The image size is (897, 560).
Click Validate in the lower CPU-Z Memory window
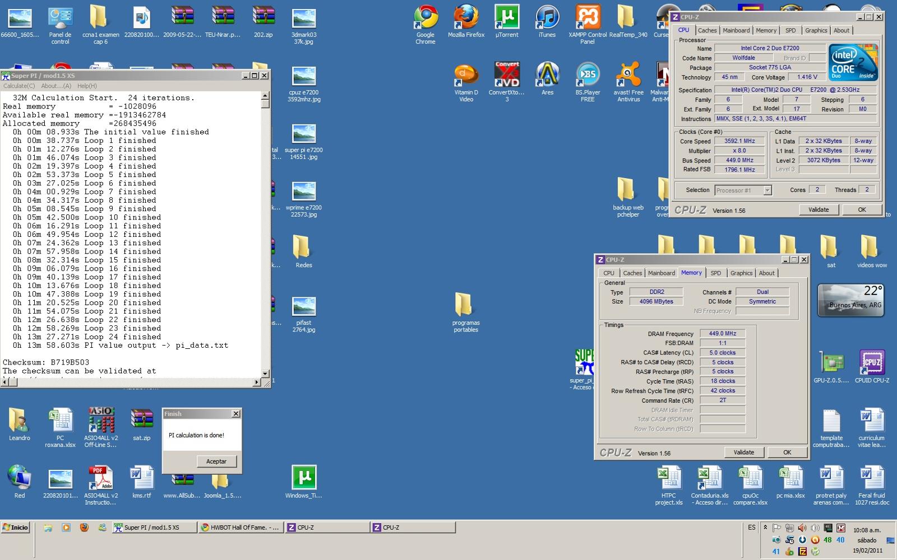[744, 452]
